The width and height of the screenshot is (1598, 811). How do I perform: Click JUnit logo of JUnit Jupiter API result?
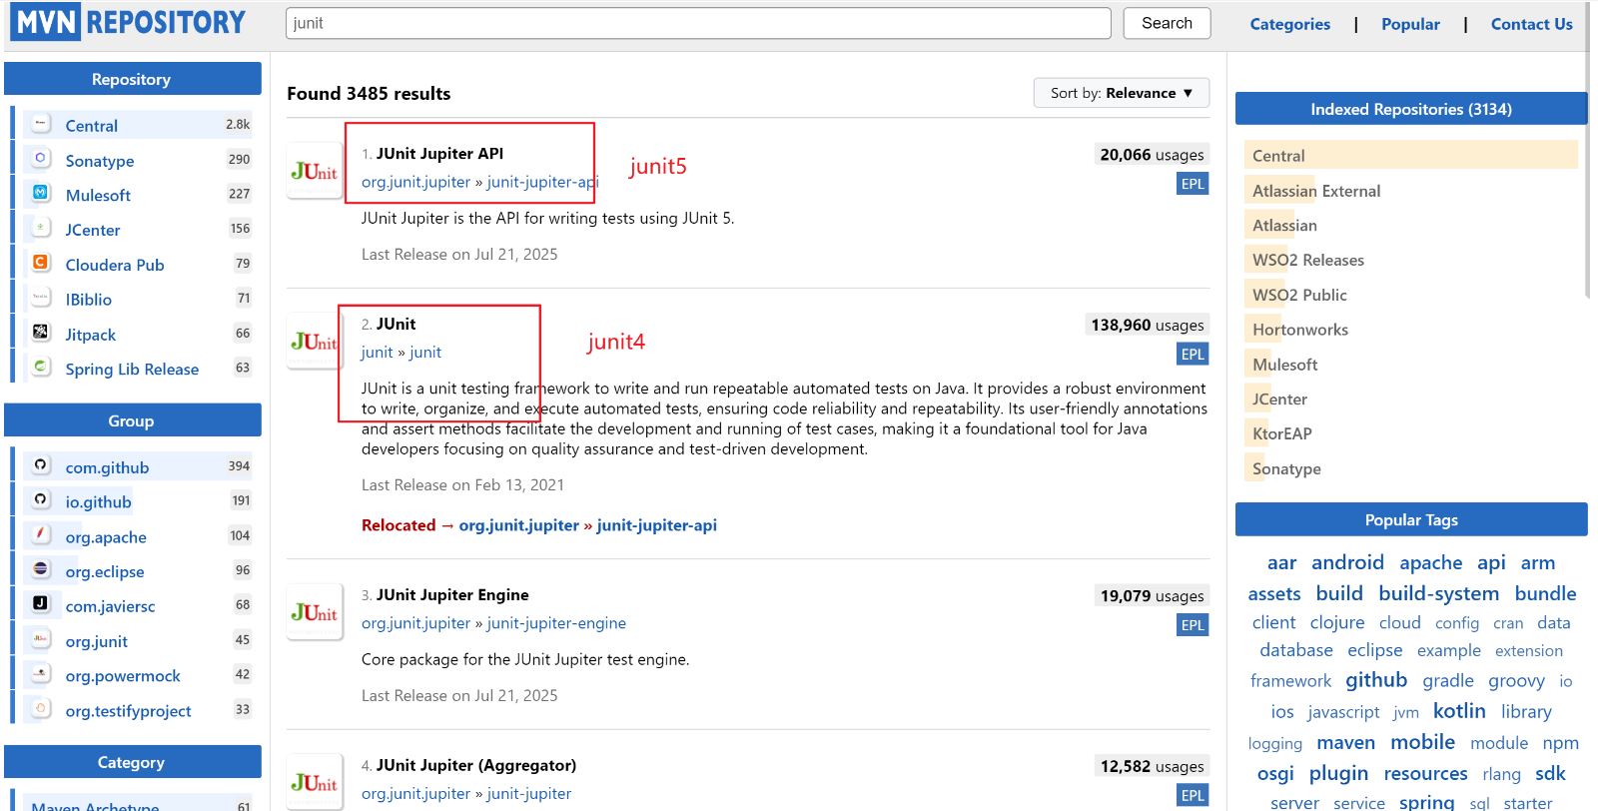(315, 172)
